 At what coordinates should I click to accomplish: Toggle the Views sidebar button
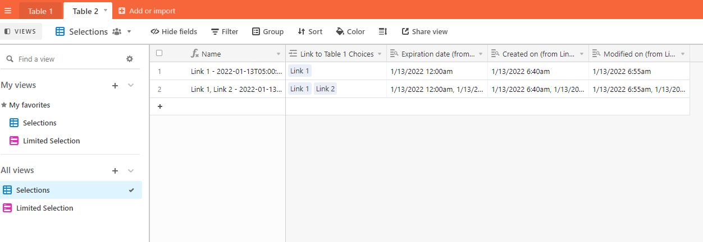(x=20, y=31)
